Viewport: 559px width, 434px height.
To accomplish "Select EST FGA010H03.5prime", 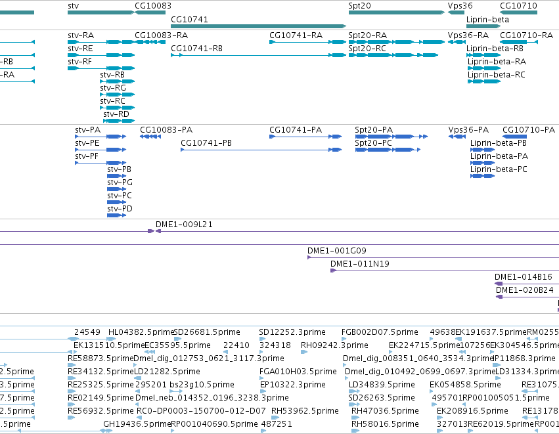I will (263, 378).
